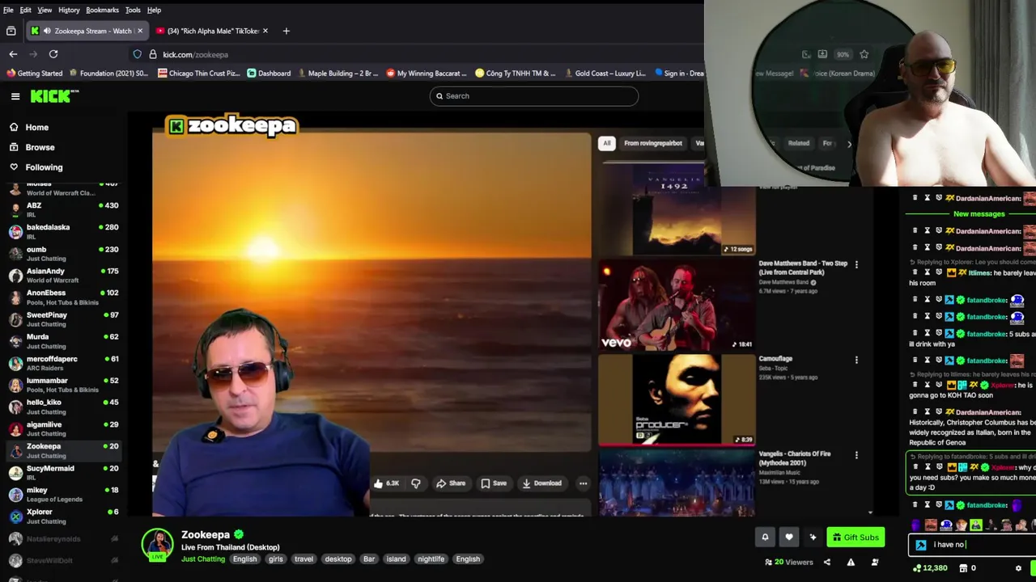
Task: Open the View menu
Action: click(x=45, y=10)
